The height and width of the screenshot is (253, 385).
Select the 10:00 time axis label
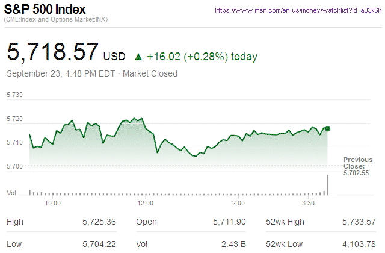point(53,204)
